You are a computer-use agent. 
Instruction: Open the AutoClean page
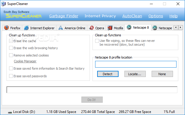pos(132,16)
